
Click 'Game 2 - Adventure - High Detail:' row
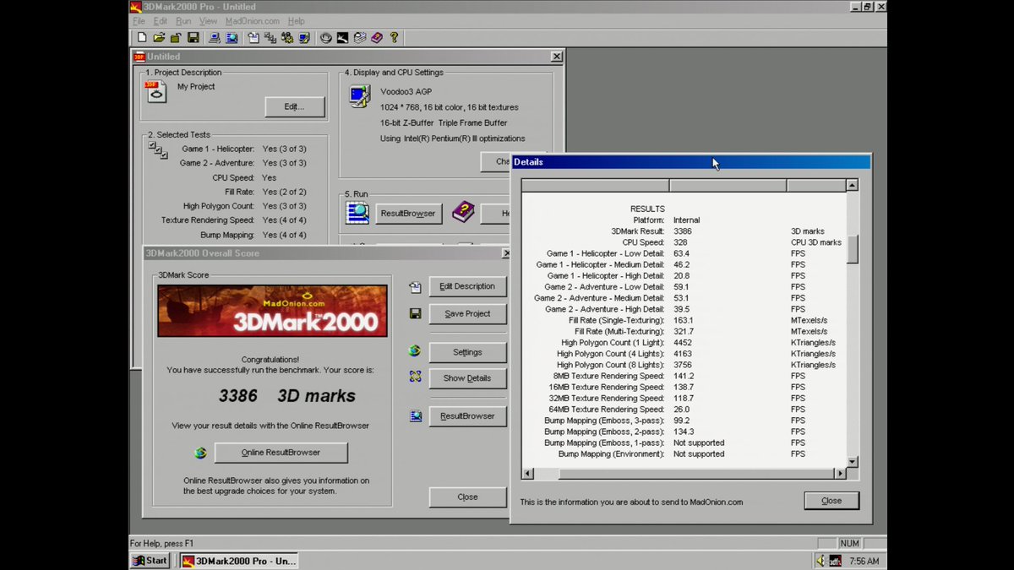[683, 309]
